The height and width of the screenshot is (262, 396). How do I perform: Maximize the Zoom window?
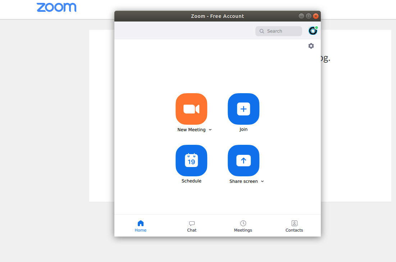click(x=308, y=16)
